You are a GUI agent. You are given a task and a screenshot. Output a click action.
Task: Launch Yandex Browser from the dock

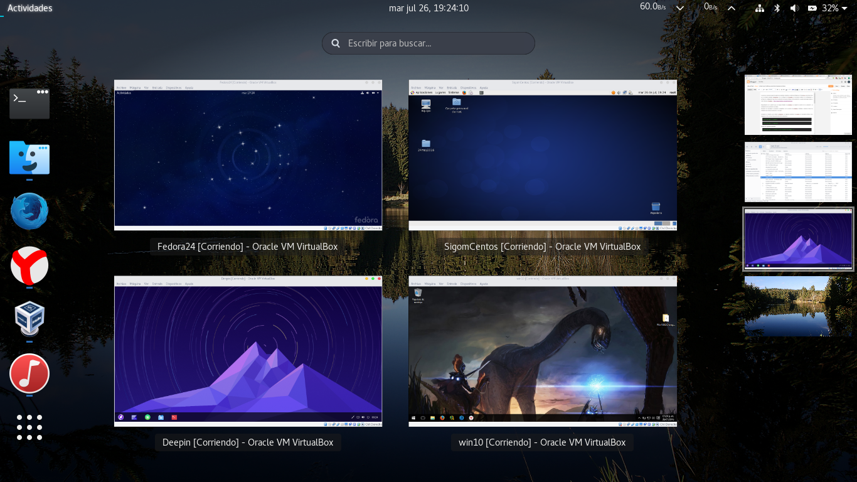click(x=29, y=265)
